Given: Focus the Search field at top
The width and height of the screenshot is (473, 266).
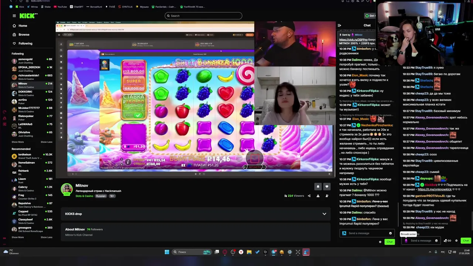Looking at the screenshot, I should click(x=203, y=16).
